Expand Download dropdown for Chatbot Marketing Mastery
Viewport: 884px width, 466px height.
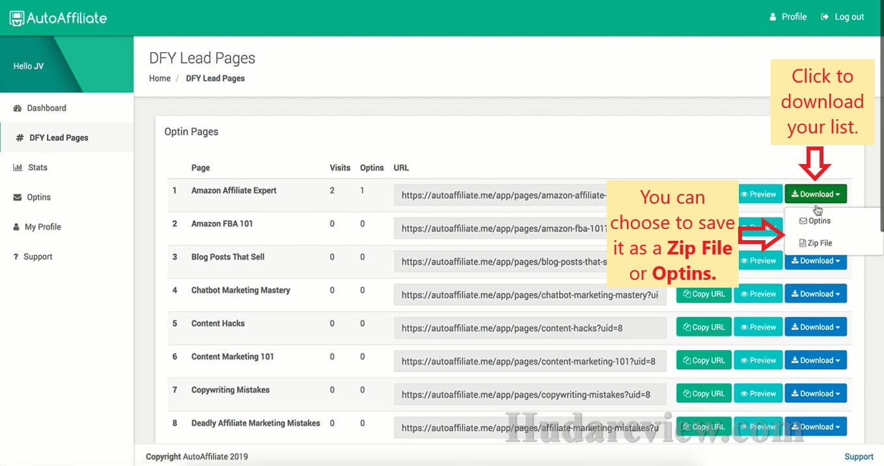(x=815, y=294)
